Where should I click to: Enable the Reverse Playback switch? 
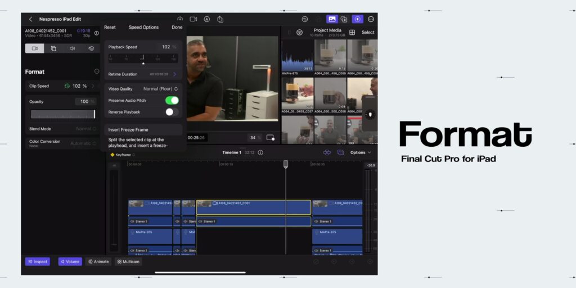click(x=172, y=112)
